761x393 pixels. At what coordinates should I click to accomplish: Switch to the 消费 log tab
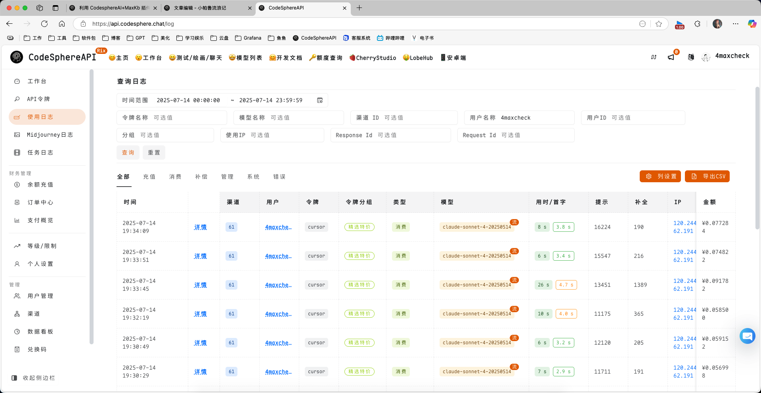click(175, 177)
